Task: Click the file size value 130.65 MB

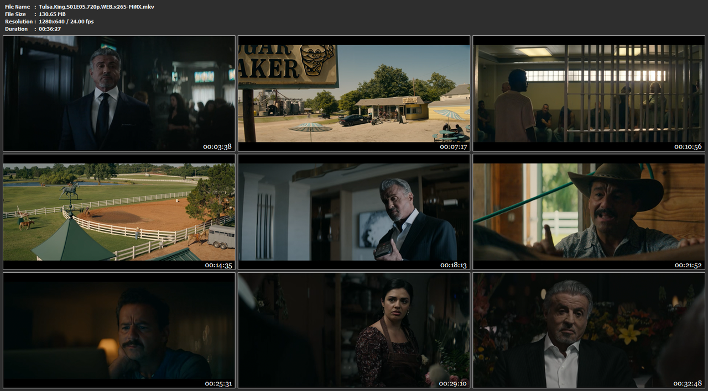Action: 52,14
